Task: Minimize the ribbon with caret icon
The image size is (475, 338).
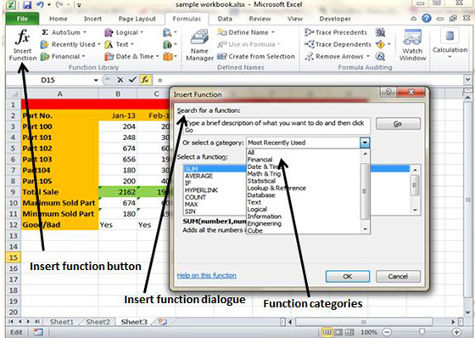Action: [x=414, y=19]
